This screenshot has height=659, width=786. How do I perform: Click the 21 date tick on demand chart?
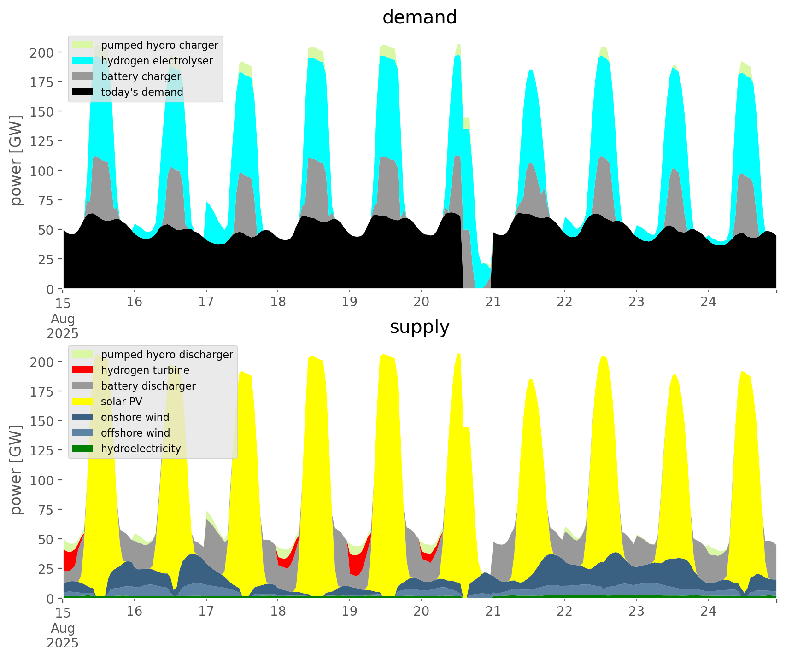(493, 302)
